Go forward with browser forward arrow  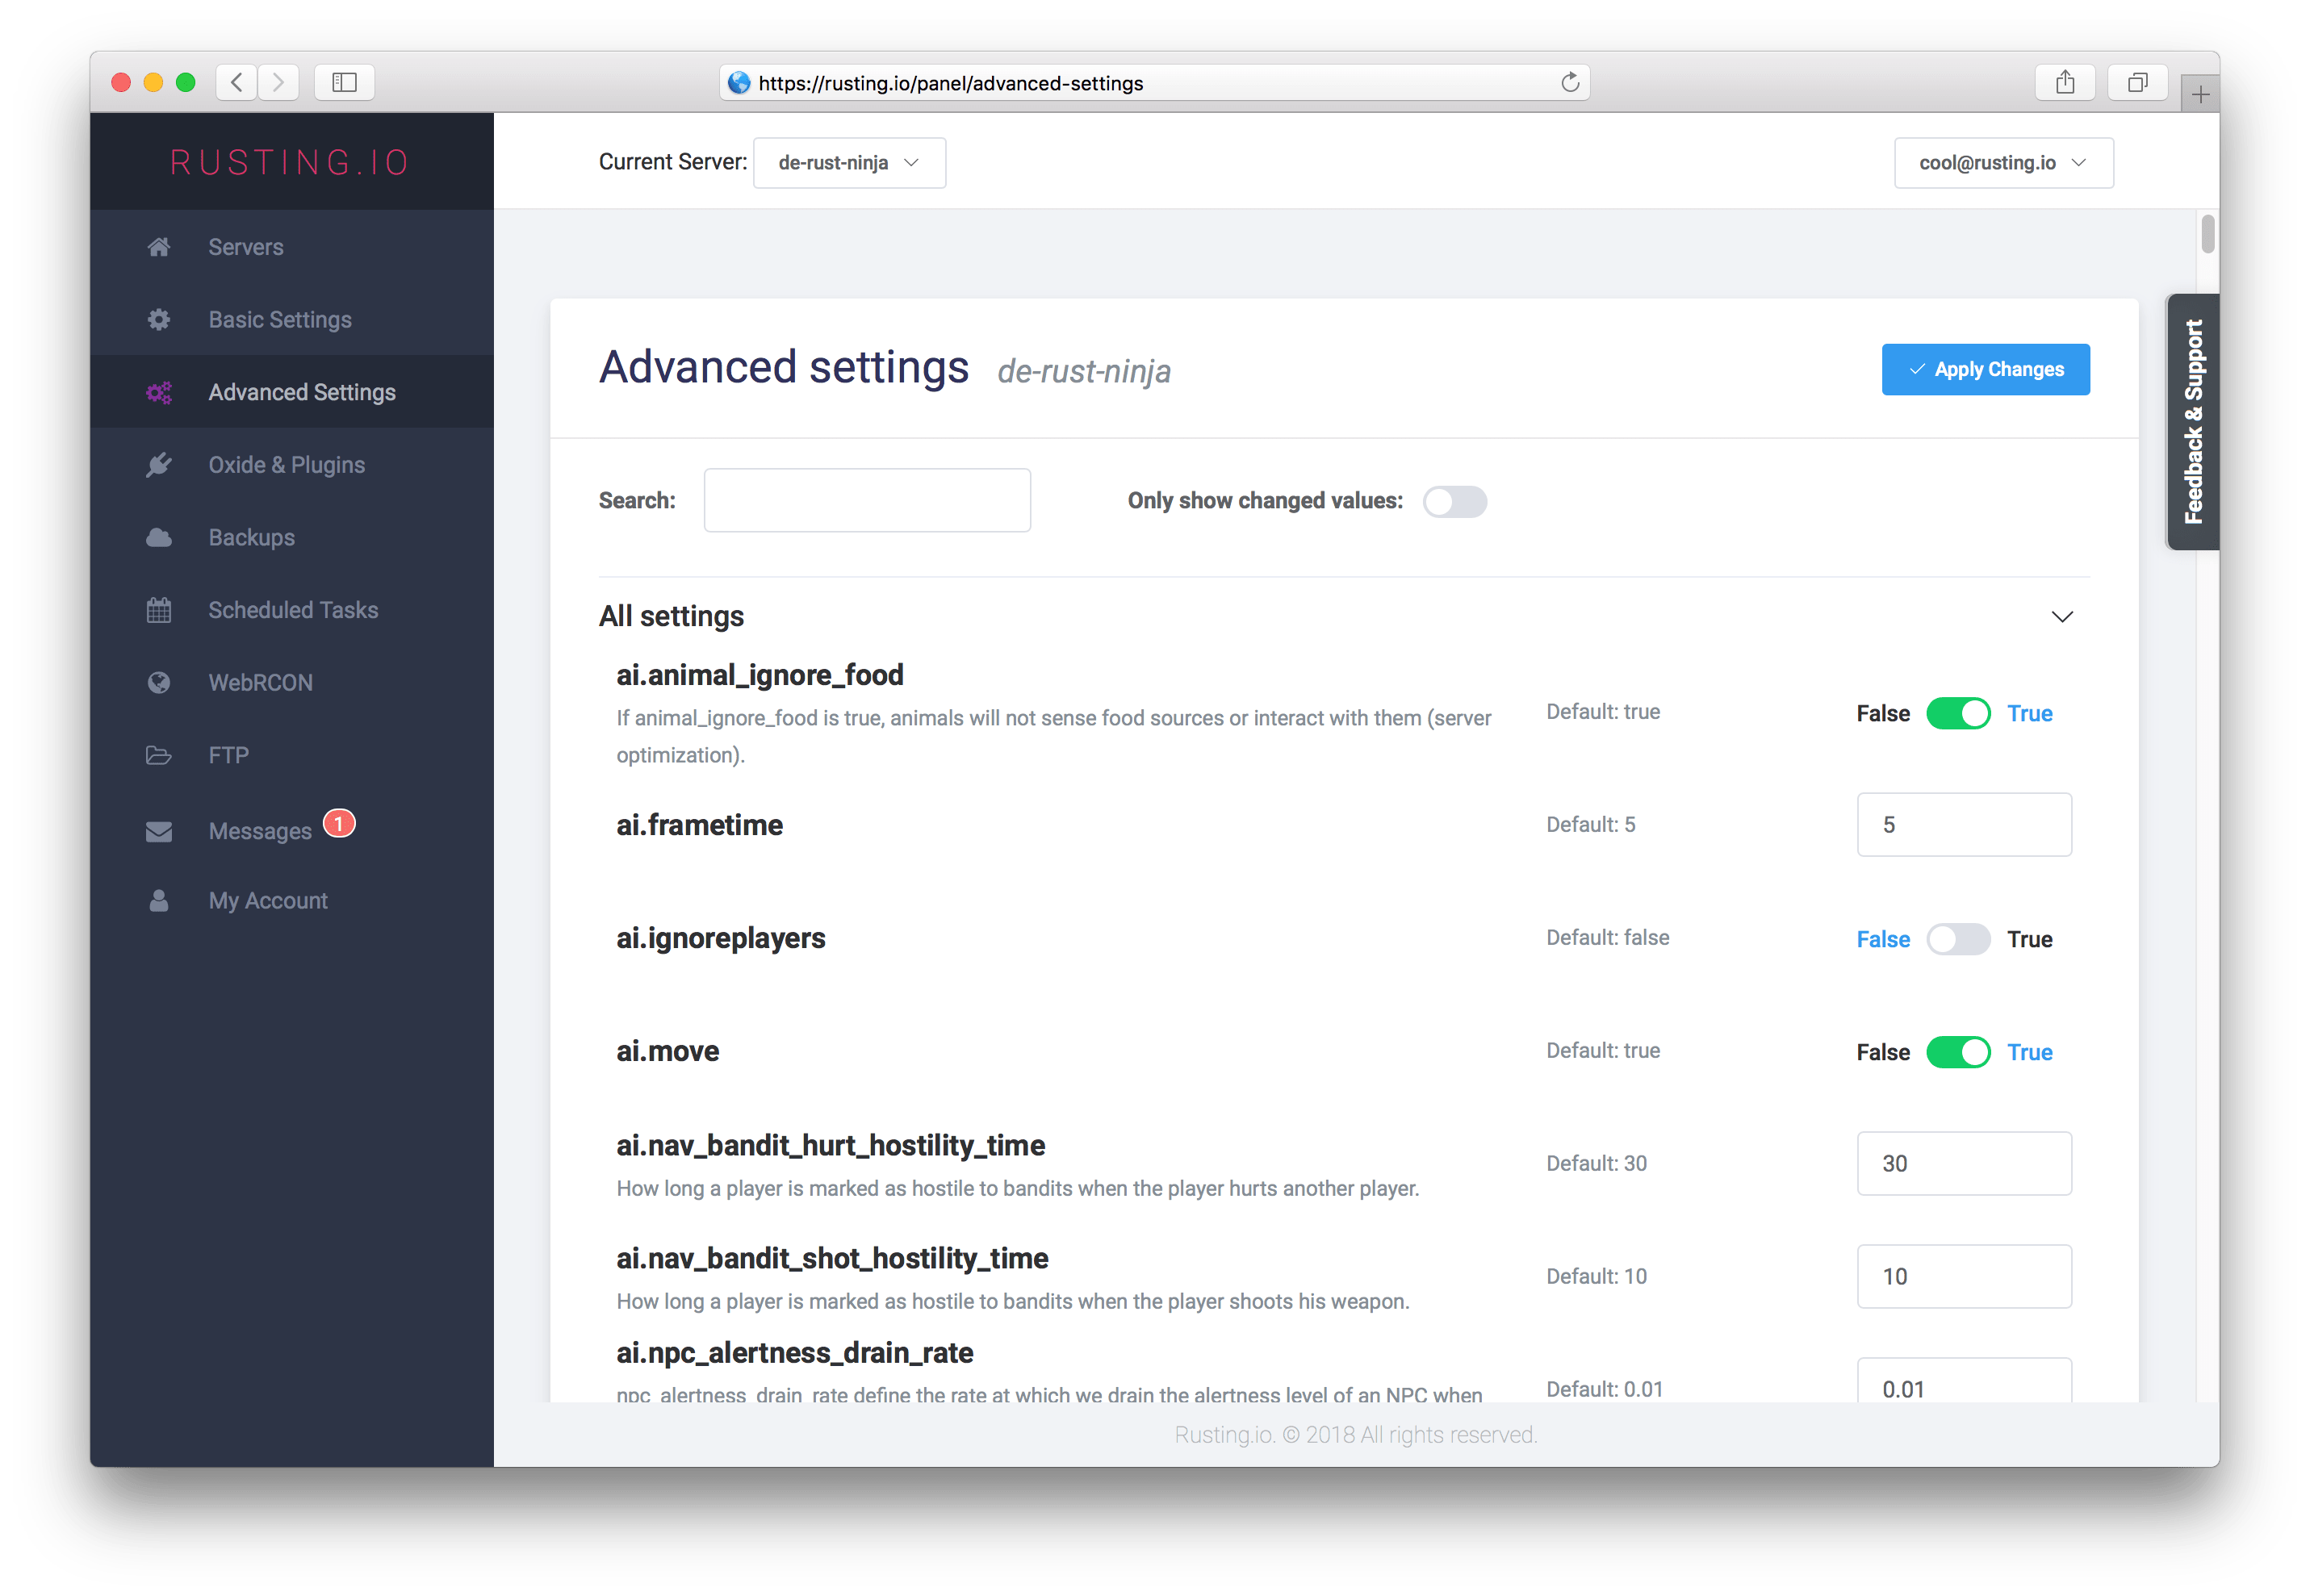278,82
